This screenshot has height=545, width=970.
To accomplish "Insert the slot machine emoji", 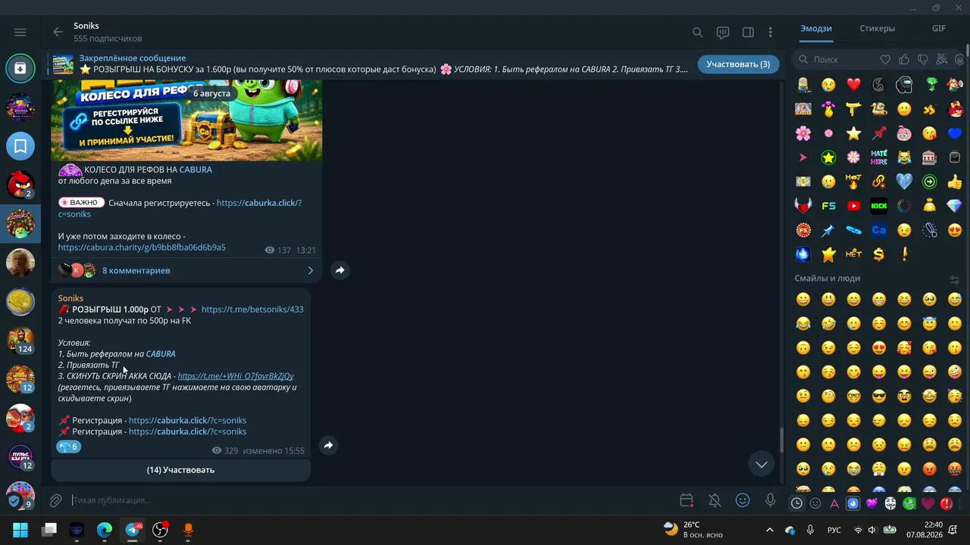I will point(929,158).
